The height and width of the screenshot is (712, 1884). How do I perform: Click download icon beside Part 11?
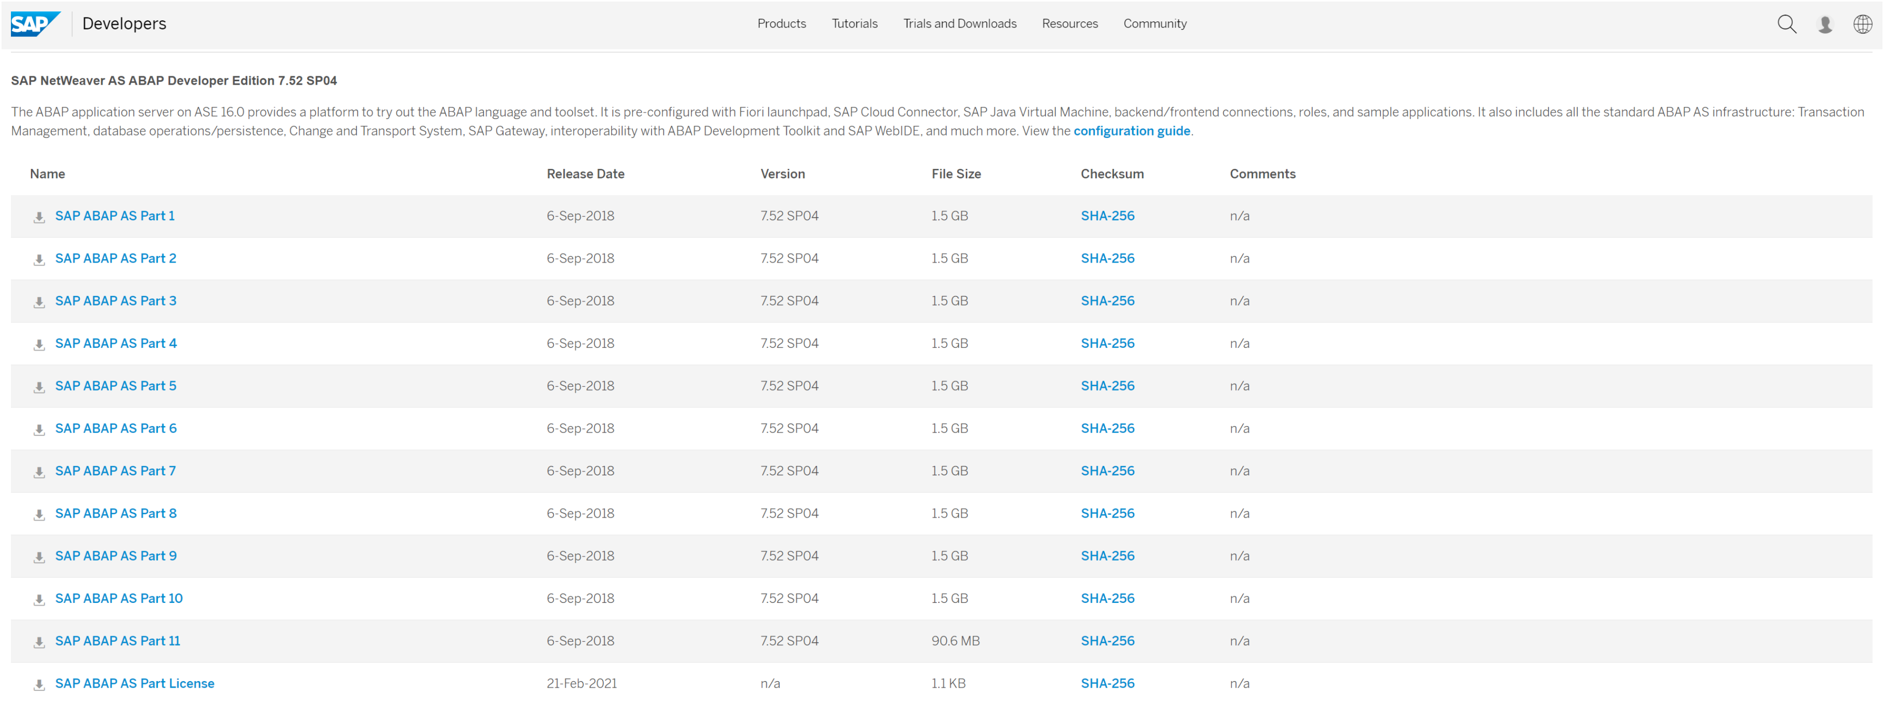[x=39, y=642]
